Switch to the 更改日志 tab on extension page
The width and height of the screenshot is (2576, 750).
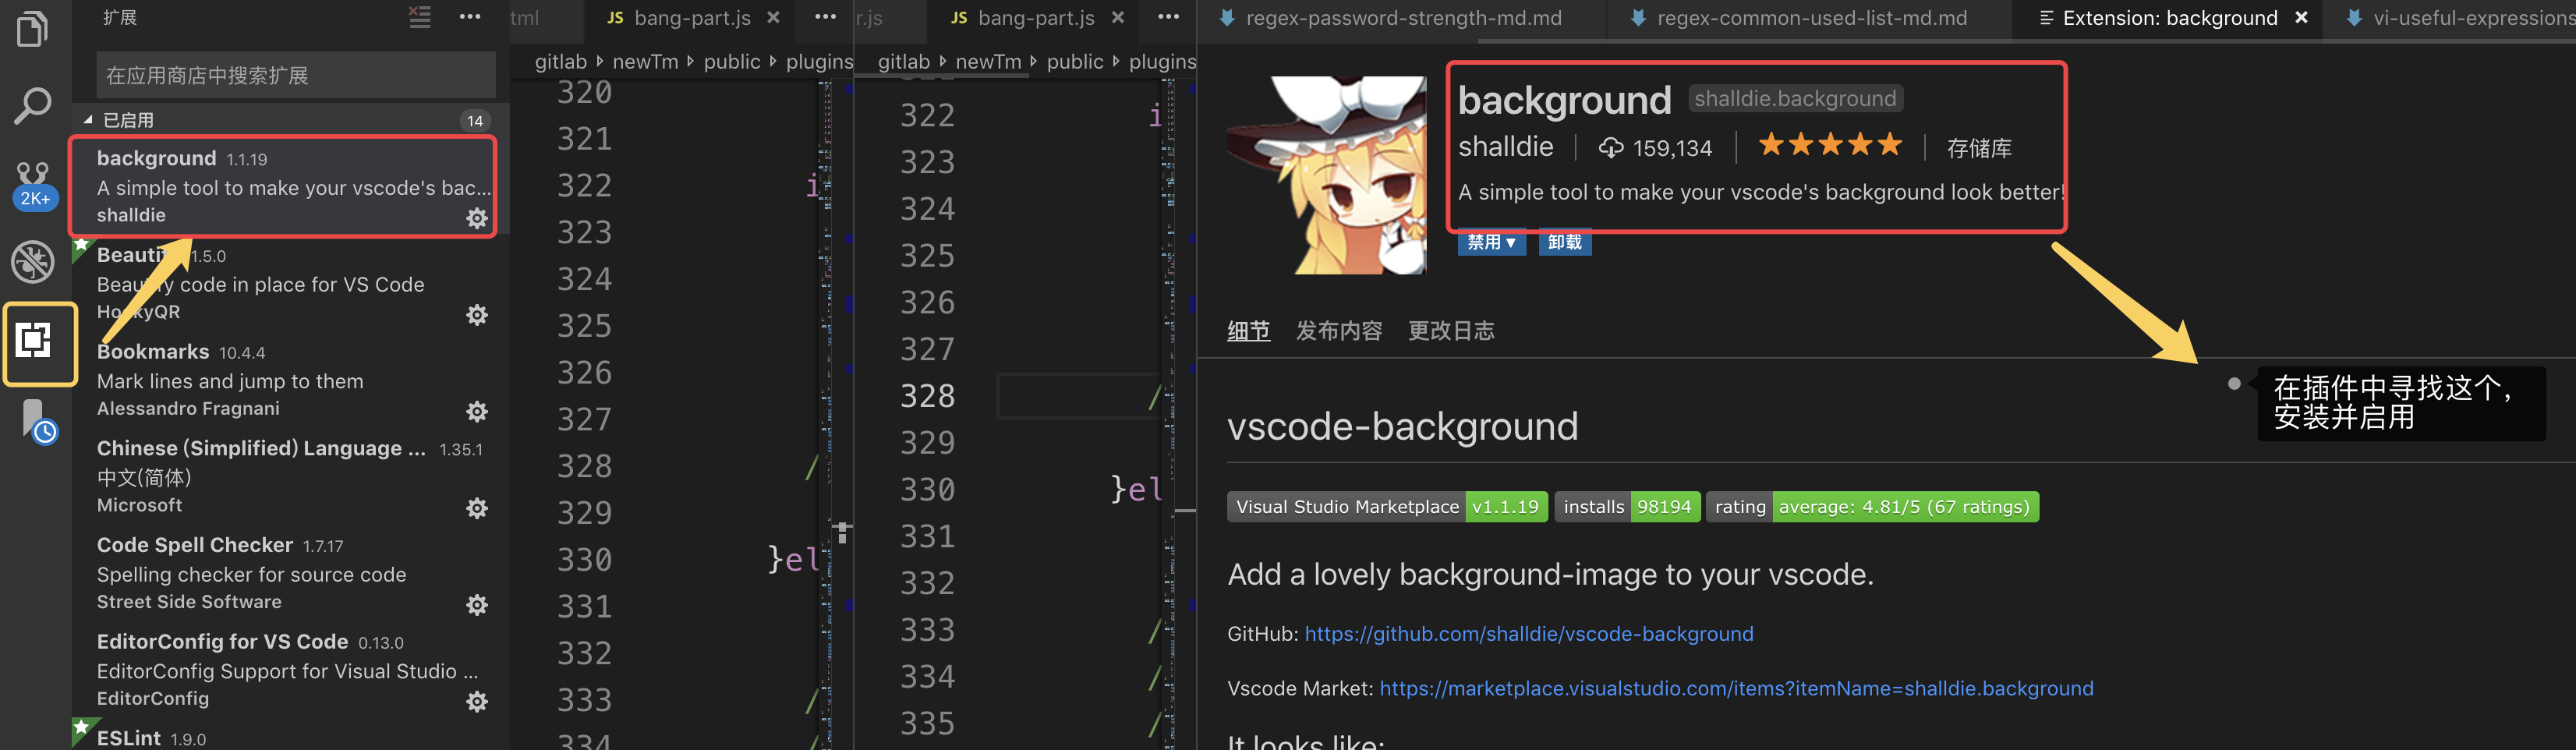click(1452, 330)
